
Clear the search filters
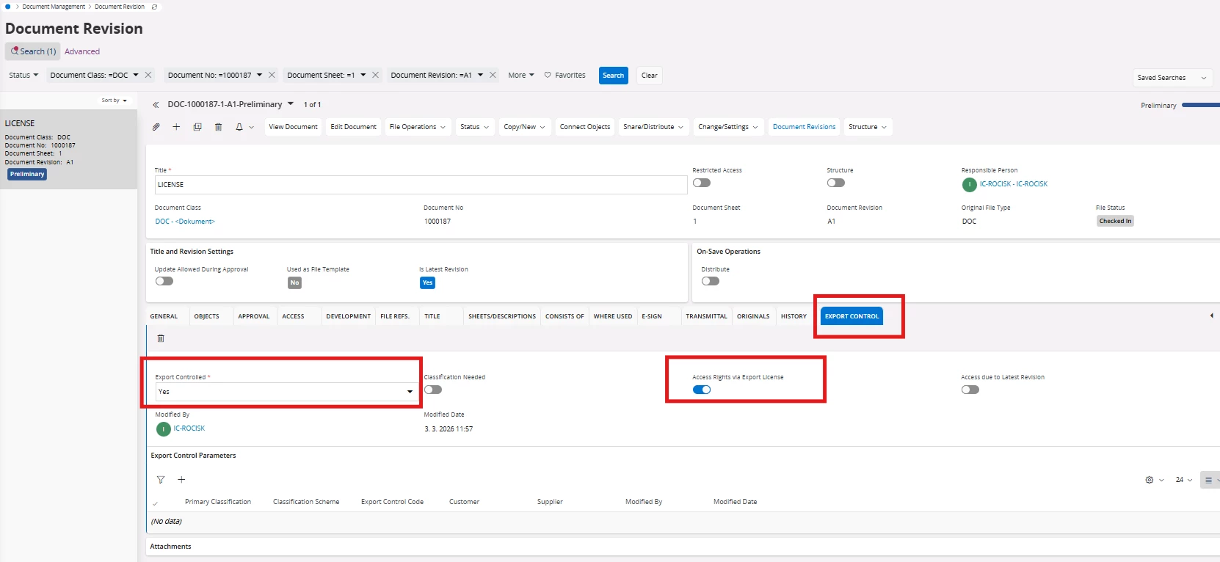(650, 76)
